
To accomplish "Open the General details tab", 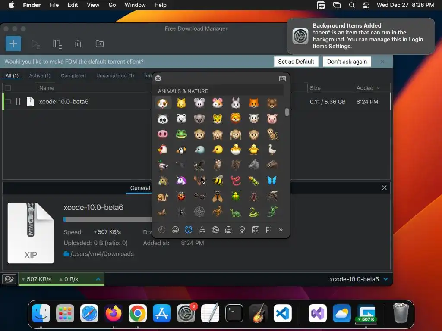I will (x=140, y=188).
